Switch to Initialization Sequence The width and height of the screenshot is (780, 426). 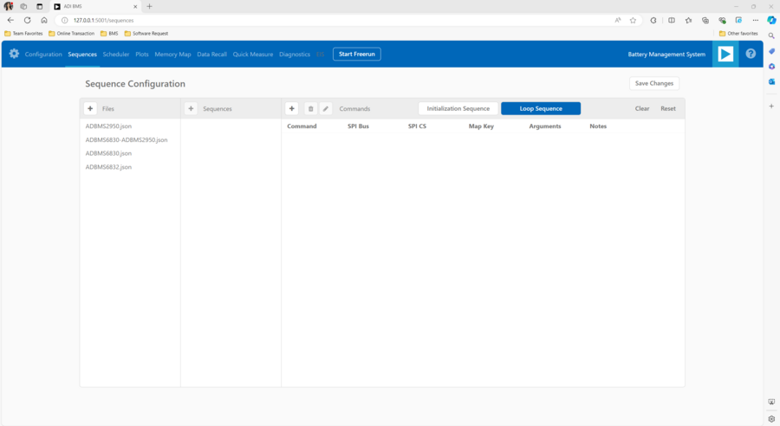[x=458, y=108]
